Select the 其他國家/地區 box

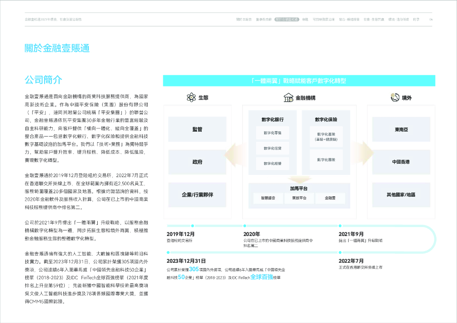401,195
